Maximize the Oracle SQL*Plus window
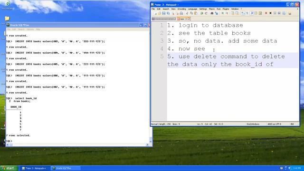The height and width of the screenshot is (171, 304). 145,25
